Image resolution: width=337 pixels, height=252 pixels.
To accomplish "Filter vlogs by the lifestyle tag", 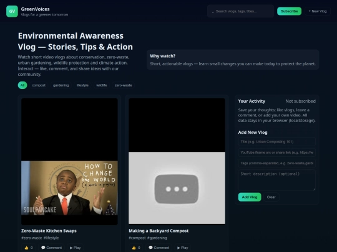I will 82,85.
